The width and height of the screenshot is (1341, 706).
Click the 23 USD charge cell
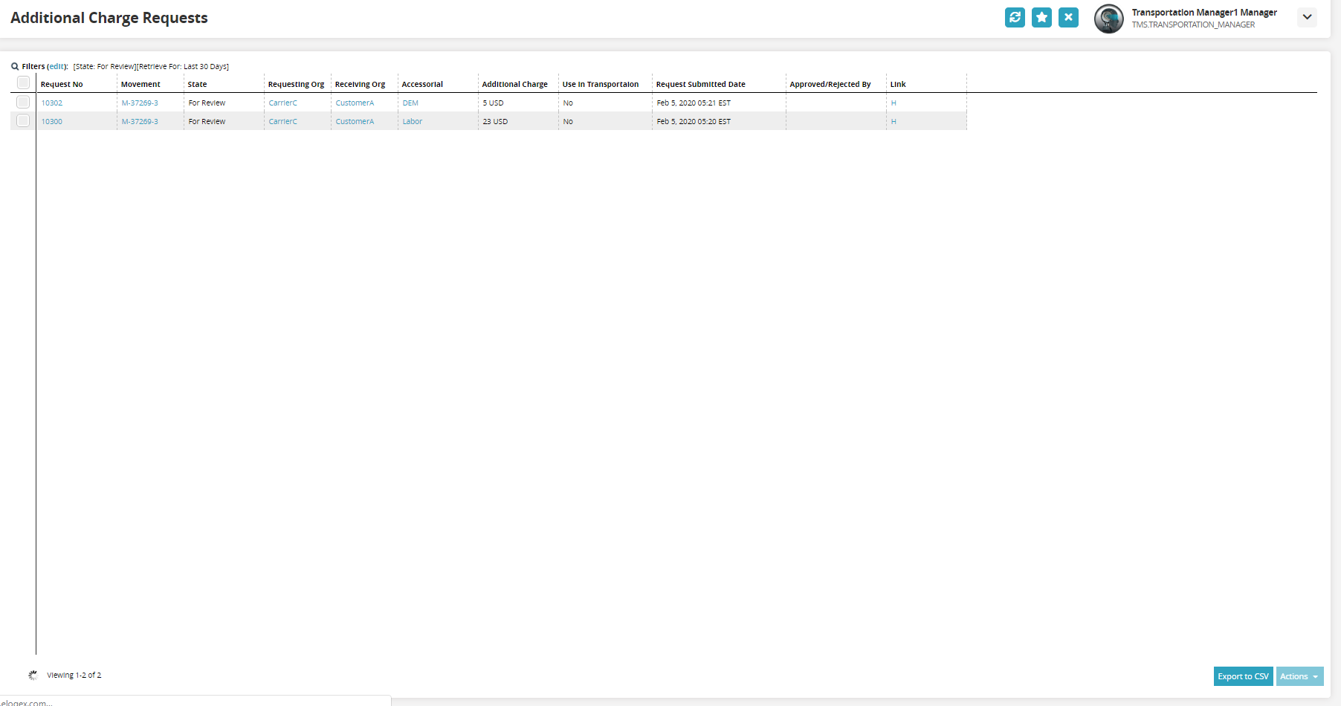495,121
